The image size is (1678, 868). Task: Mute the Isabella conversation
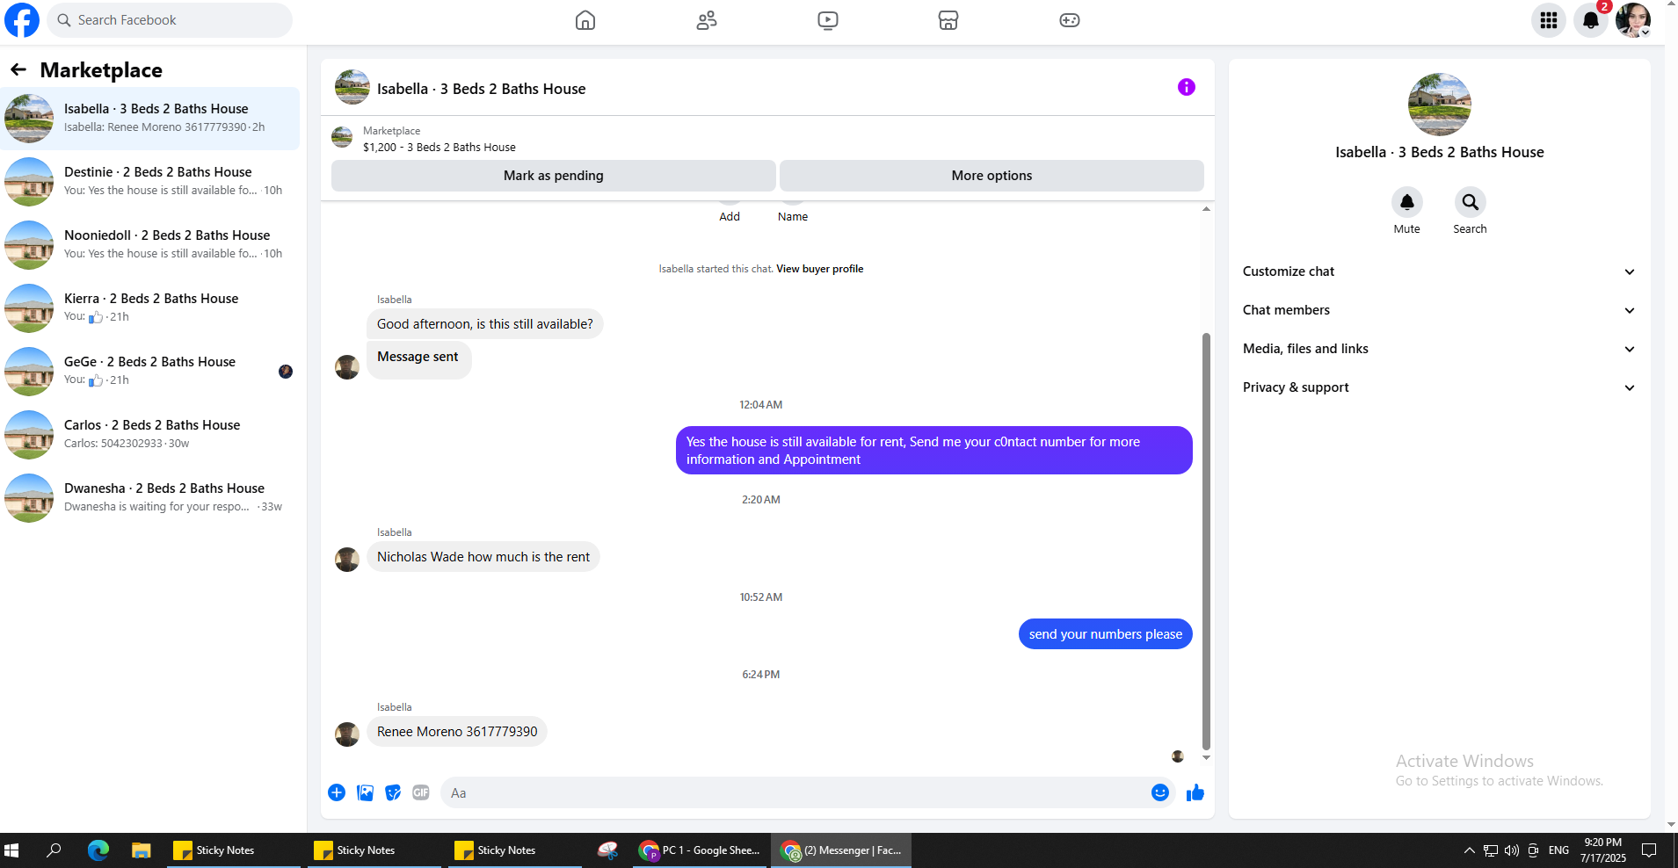coord(1407,203)
